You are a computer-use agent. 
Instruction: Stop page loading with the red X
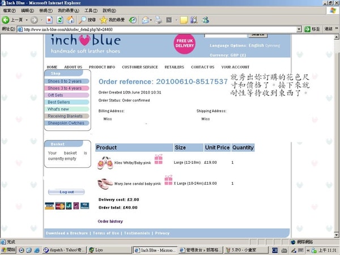point(49,20)
